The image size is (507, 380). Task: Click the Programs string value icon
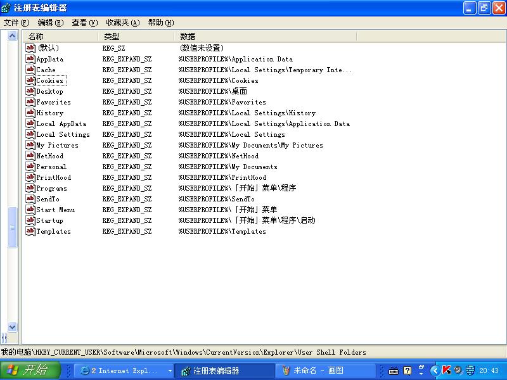(30, 188)
